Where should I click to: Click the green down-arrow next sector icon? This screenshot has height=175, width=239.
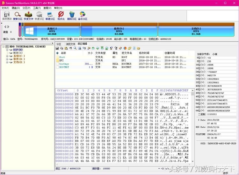[x=98, y=48]
